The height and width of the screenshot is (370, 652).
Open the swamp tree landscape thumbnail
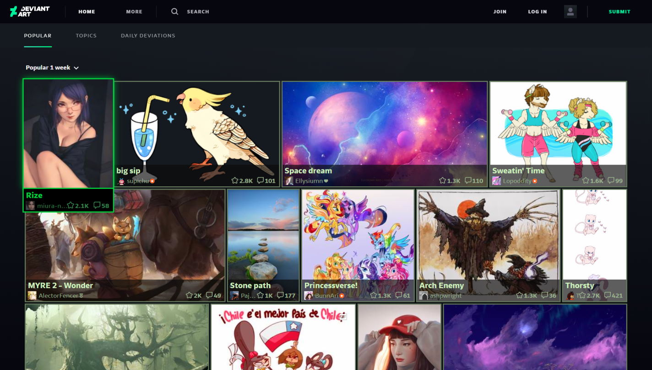click(x=117, y=337)
